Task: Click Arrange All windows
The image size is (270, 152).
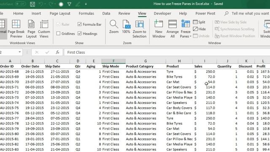Action: [x=173, y=29]
